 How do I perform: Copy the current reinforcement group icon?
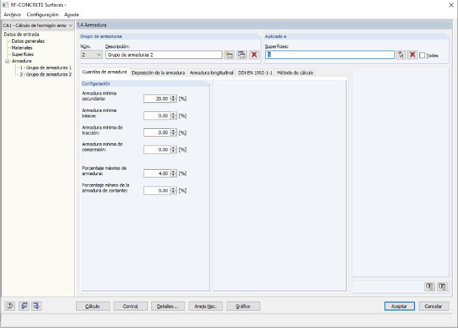pos(242,55)
